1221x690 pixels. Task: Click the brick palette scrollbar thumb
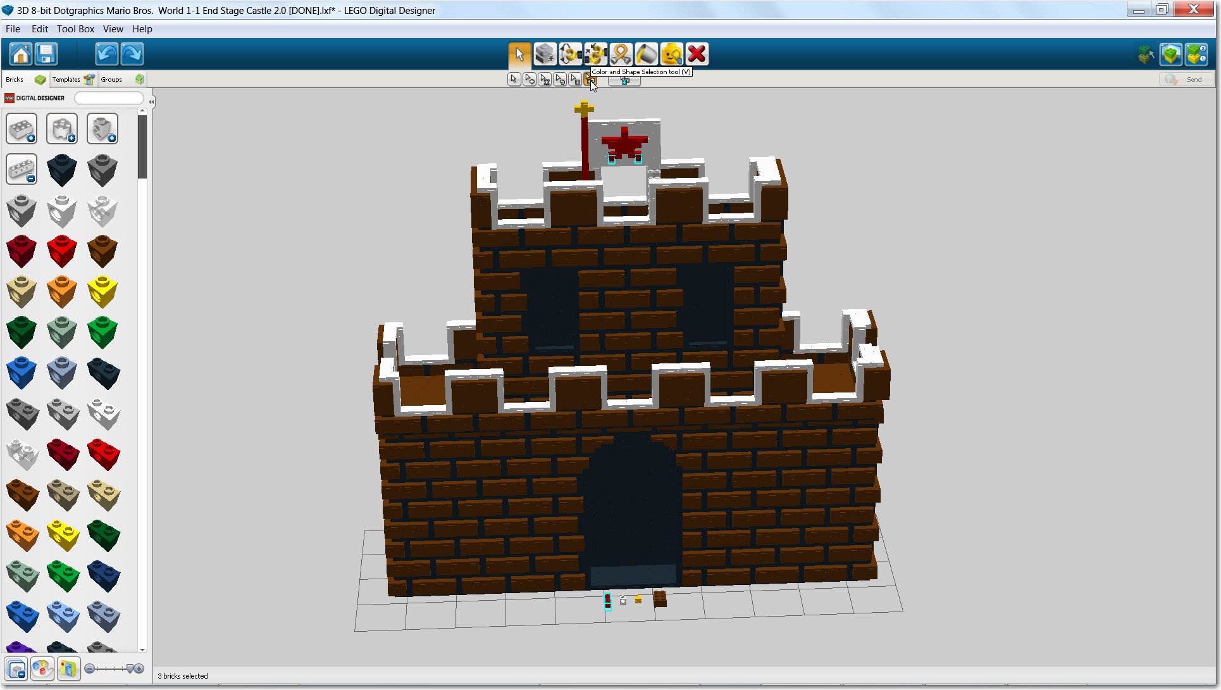pyautogui.click(x=142, y=146)
